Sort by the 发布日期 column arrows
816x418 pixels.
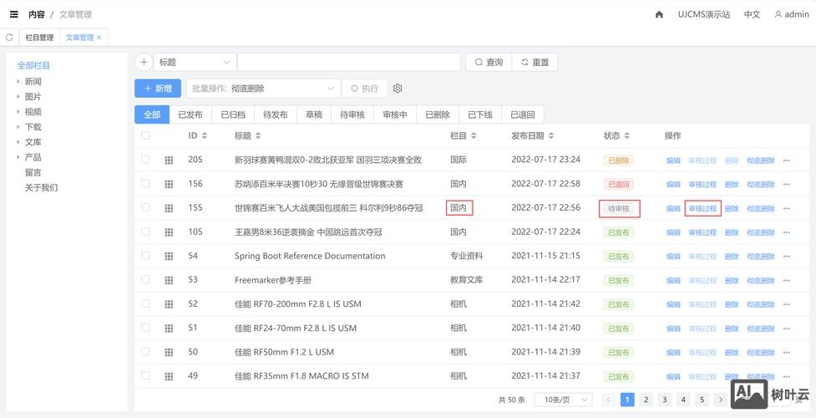tap(551, 136)
